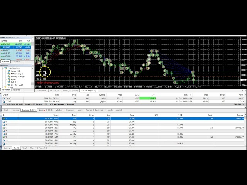Show the Report tab in Strategy Tester
The height and width of the screenshot is (185, 247).
(x=33, y=148)
